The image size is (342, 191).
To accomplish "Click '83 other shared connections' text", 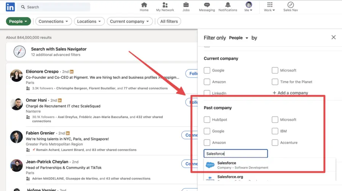I will (114, 150).
